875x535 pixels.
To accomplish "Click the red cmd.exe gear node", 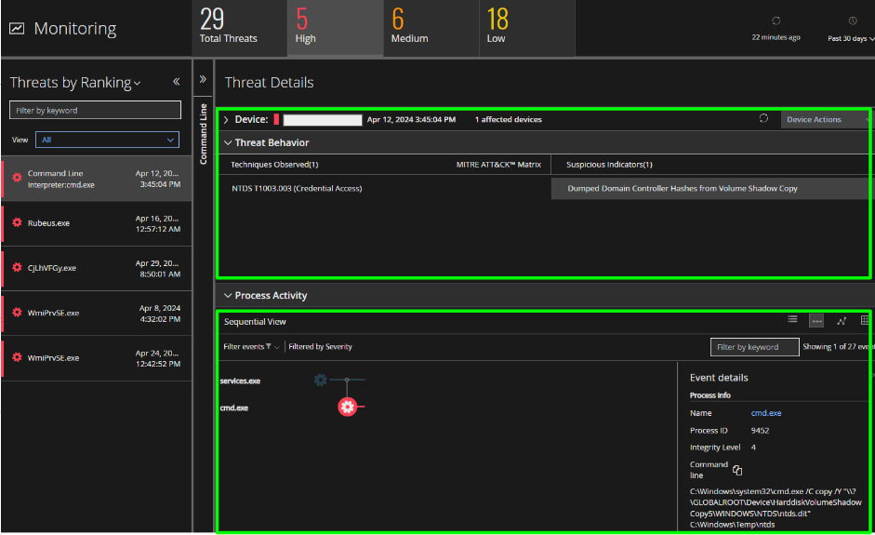I will click(x=347, y=407).
